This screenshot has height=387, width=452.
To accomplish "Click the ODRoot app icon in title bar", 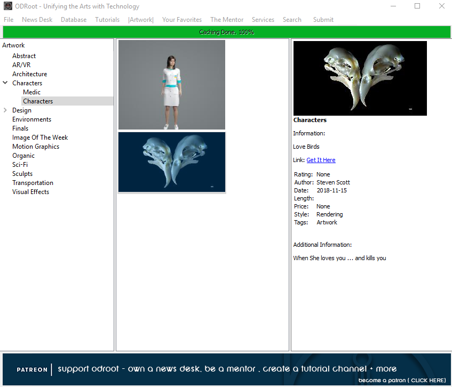I will [x=8, y=6].
